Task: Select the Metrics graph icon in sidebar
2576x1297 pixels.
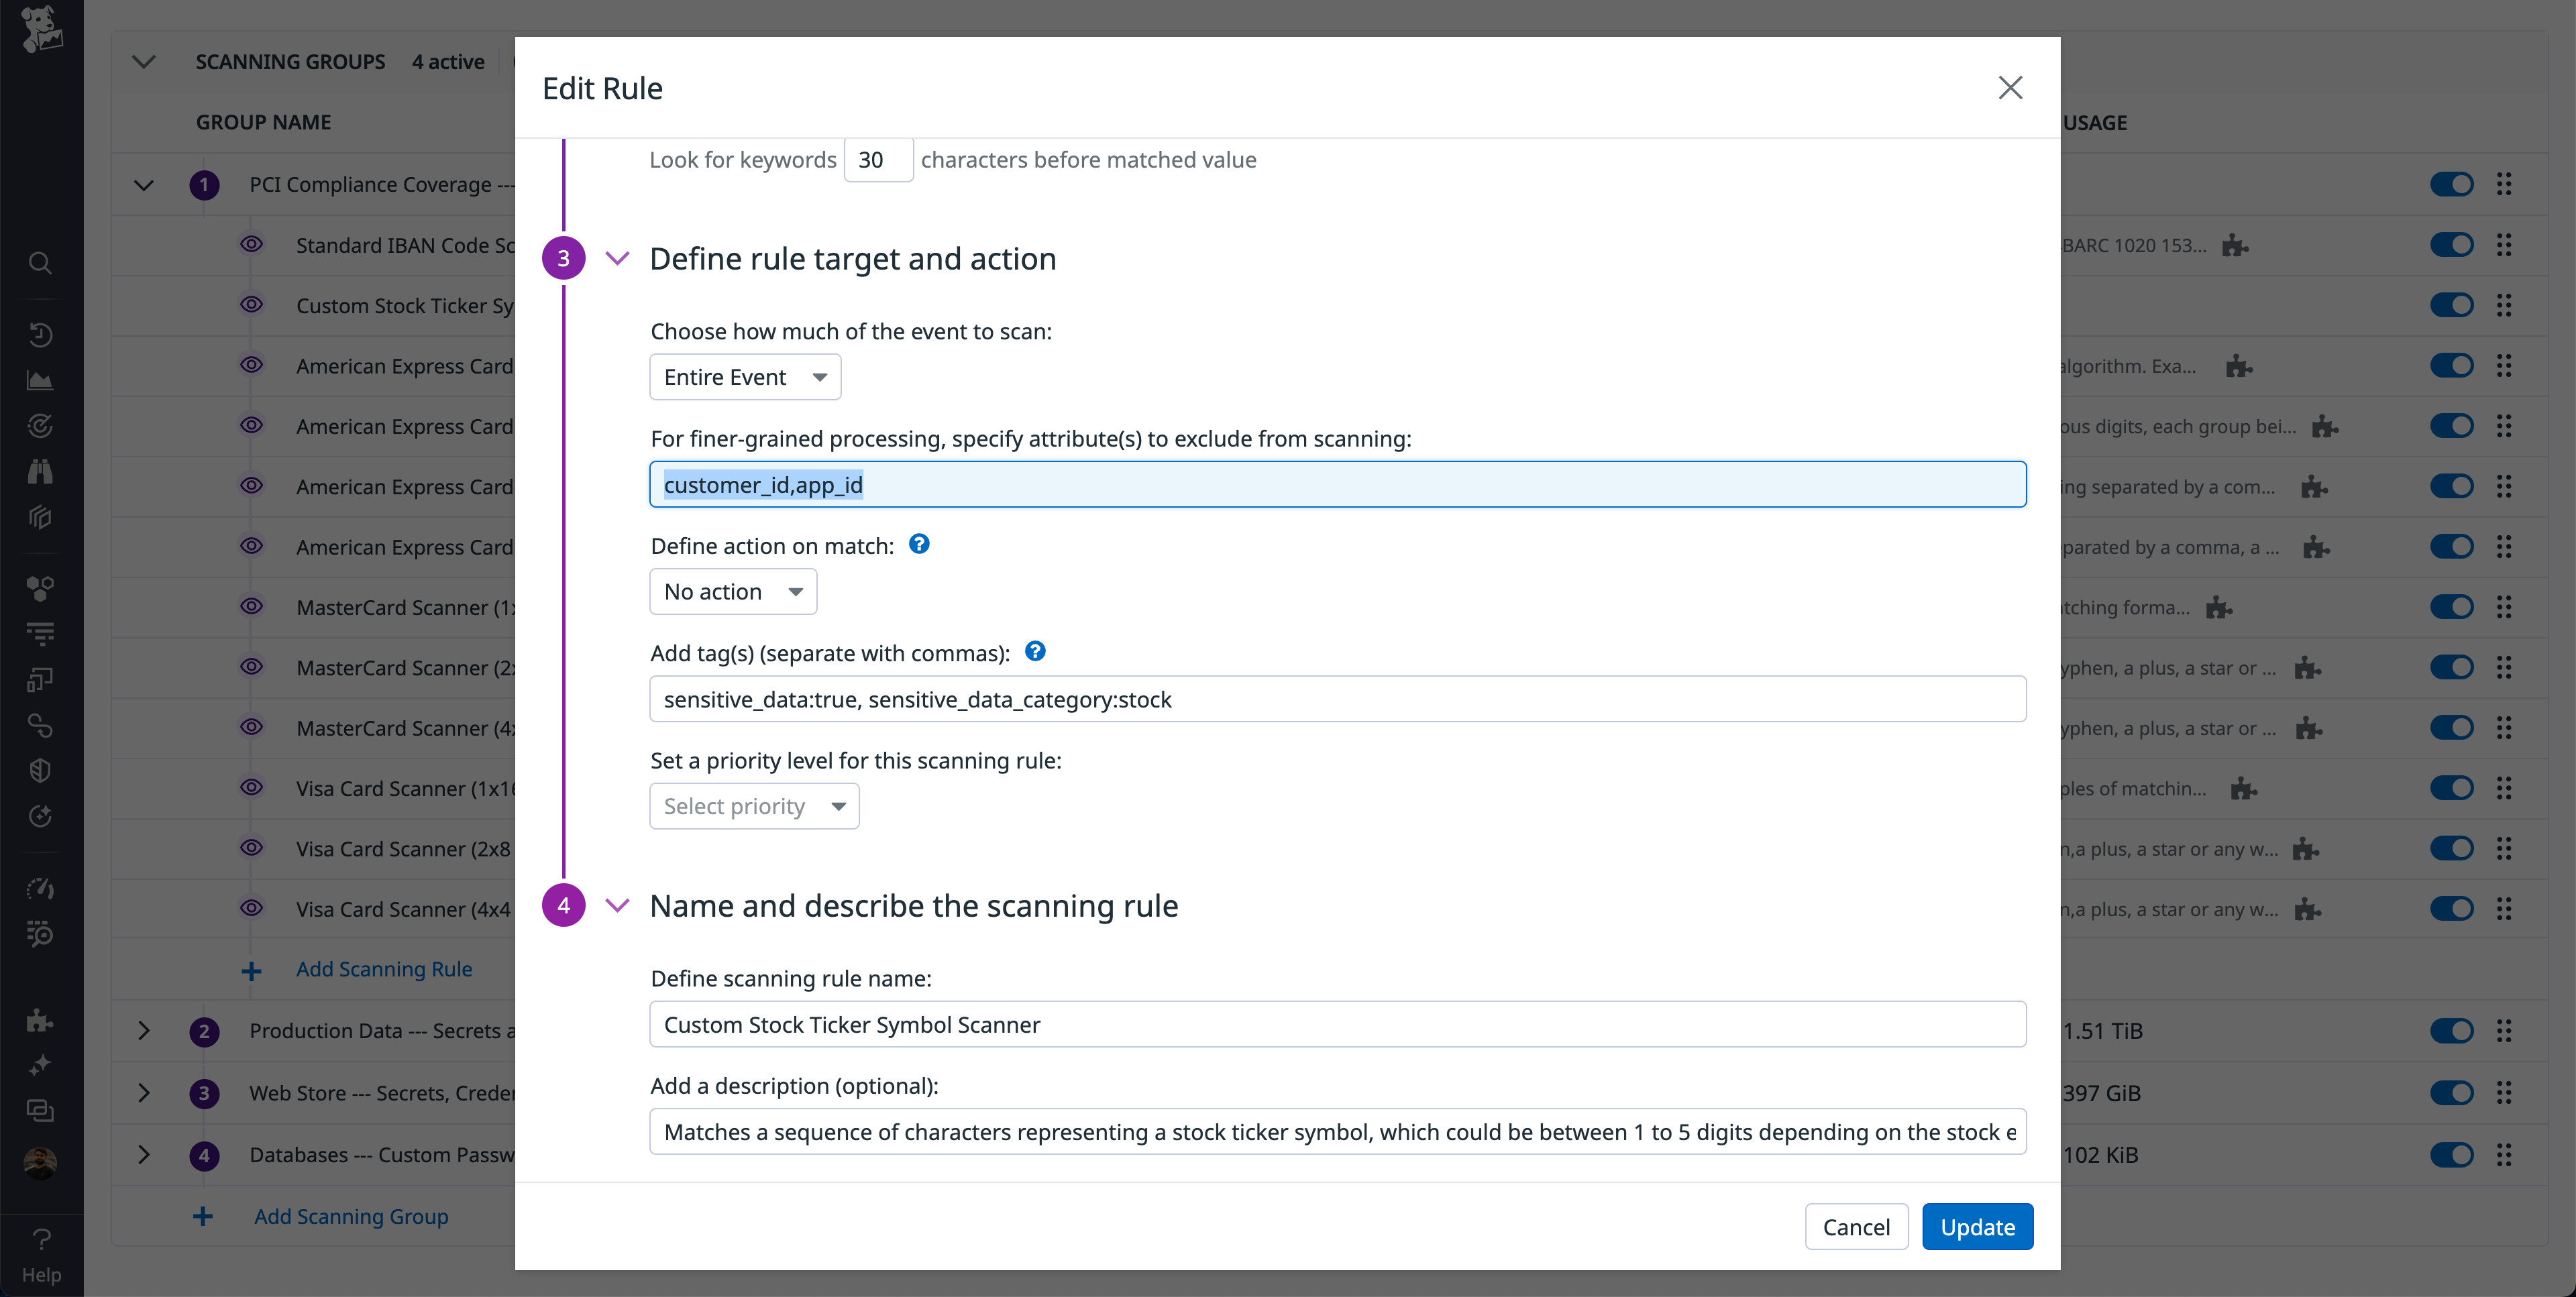Action: [x=40, y=379]
